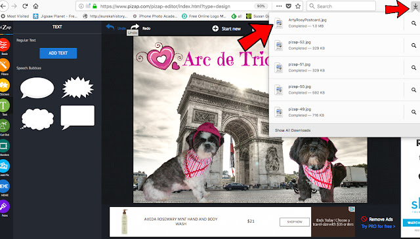The image size is (420, 239).
Task: Show pizap-52.jpg in Finder magnifier
Action: pos(413,45)
